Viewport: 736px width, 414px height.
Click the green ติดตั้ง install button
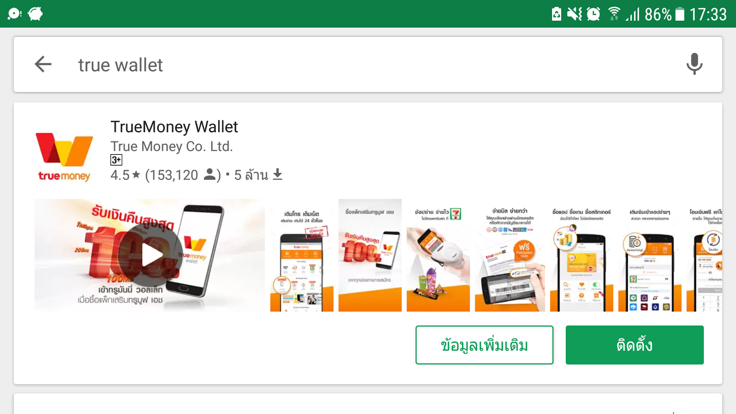coord(634,345)
